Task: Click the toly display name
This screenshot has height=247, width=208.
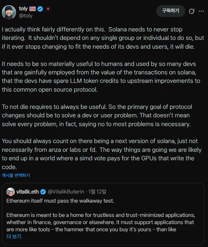Action: coord(23,9)
